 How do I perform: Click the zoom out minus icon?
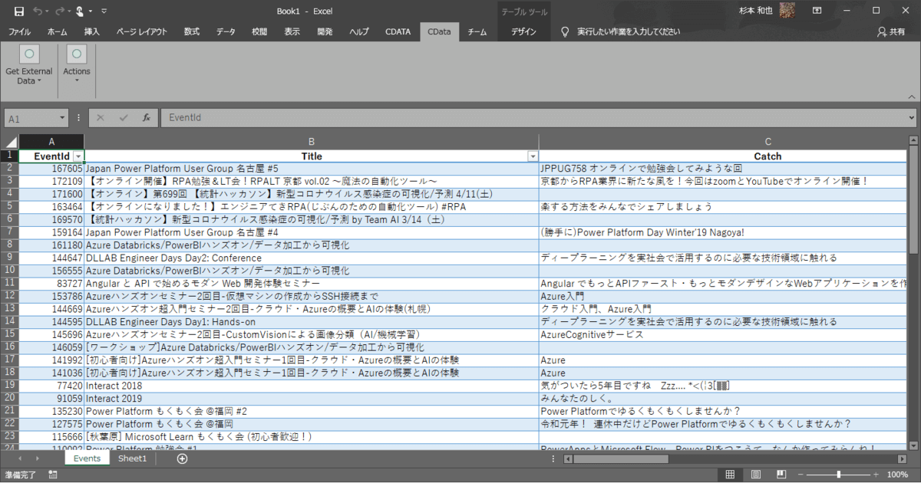(802, 475)
